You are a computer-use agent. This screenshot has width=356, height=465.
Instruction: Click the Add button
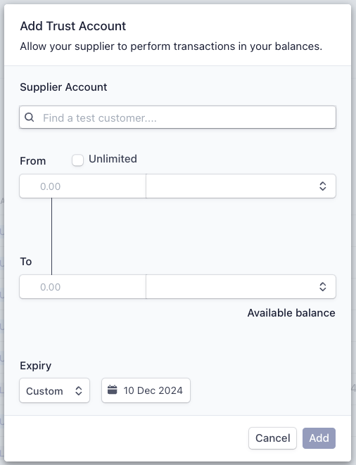click(319, 438)
